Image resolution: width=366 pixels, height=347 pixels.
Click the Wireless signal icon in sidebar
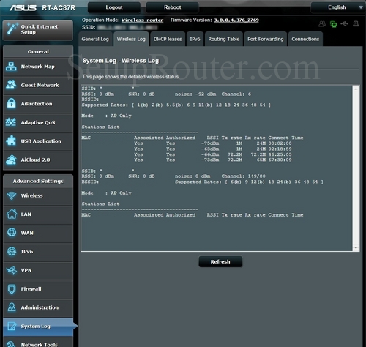[x=12, y=195]
